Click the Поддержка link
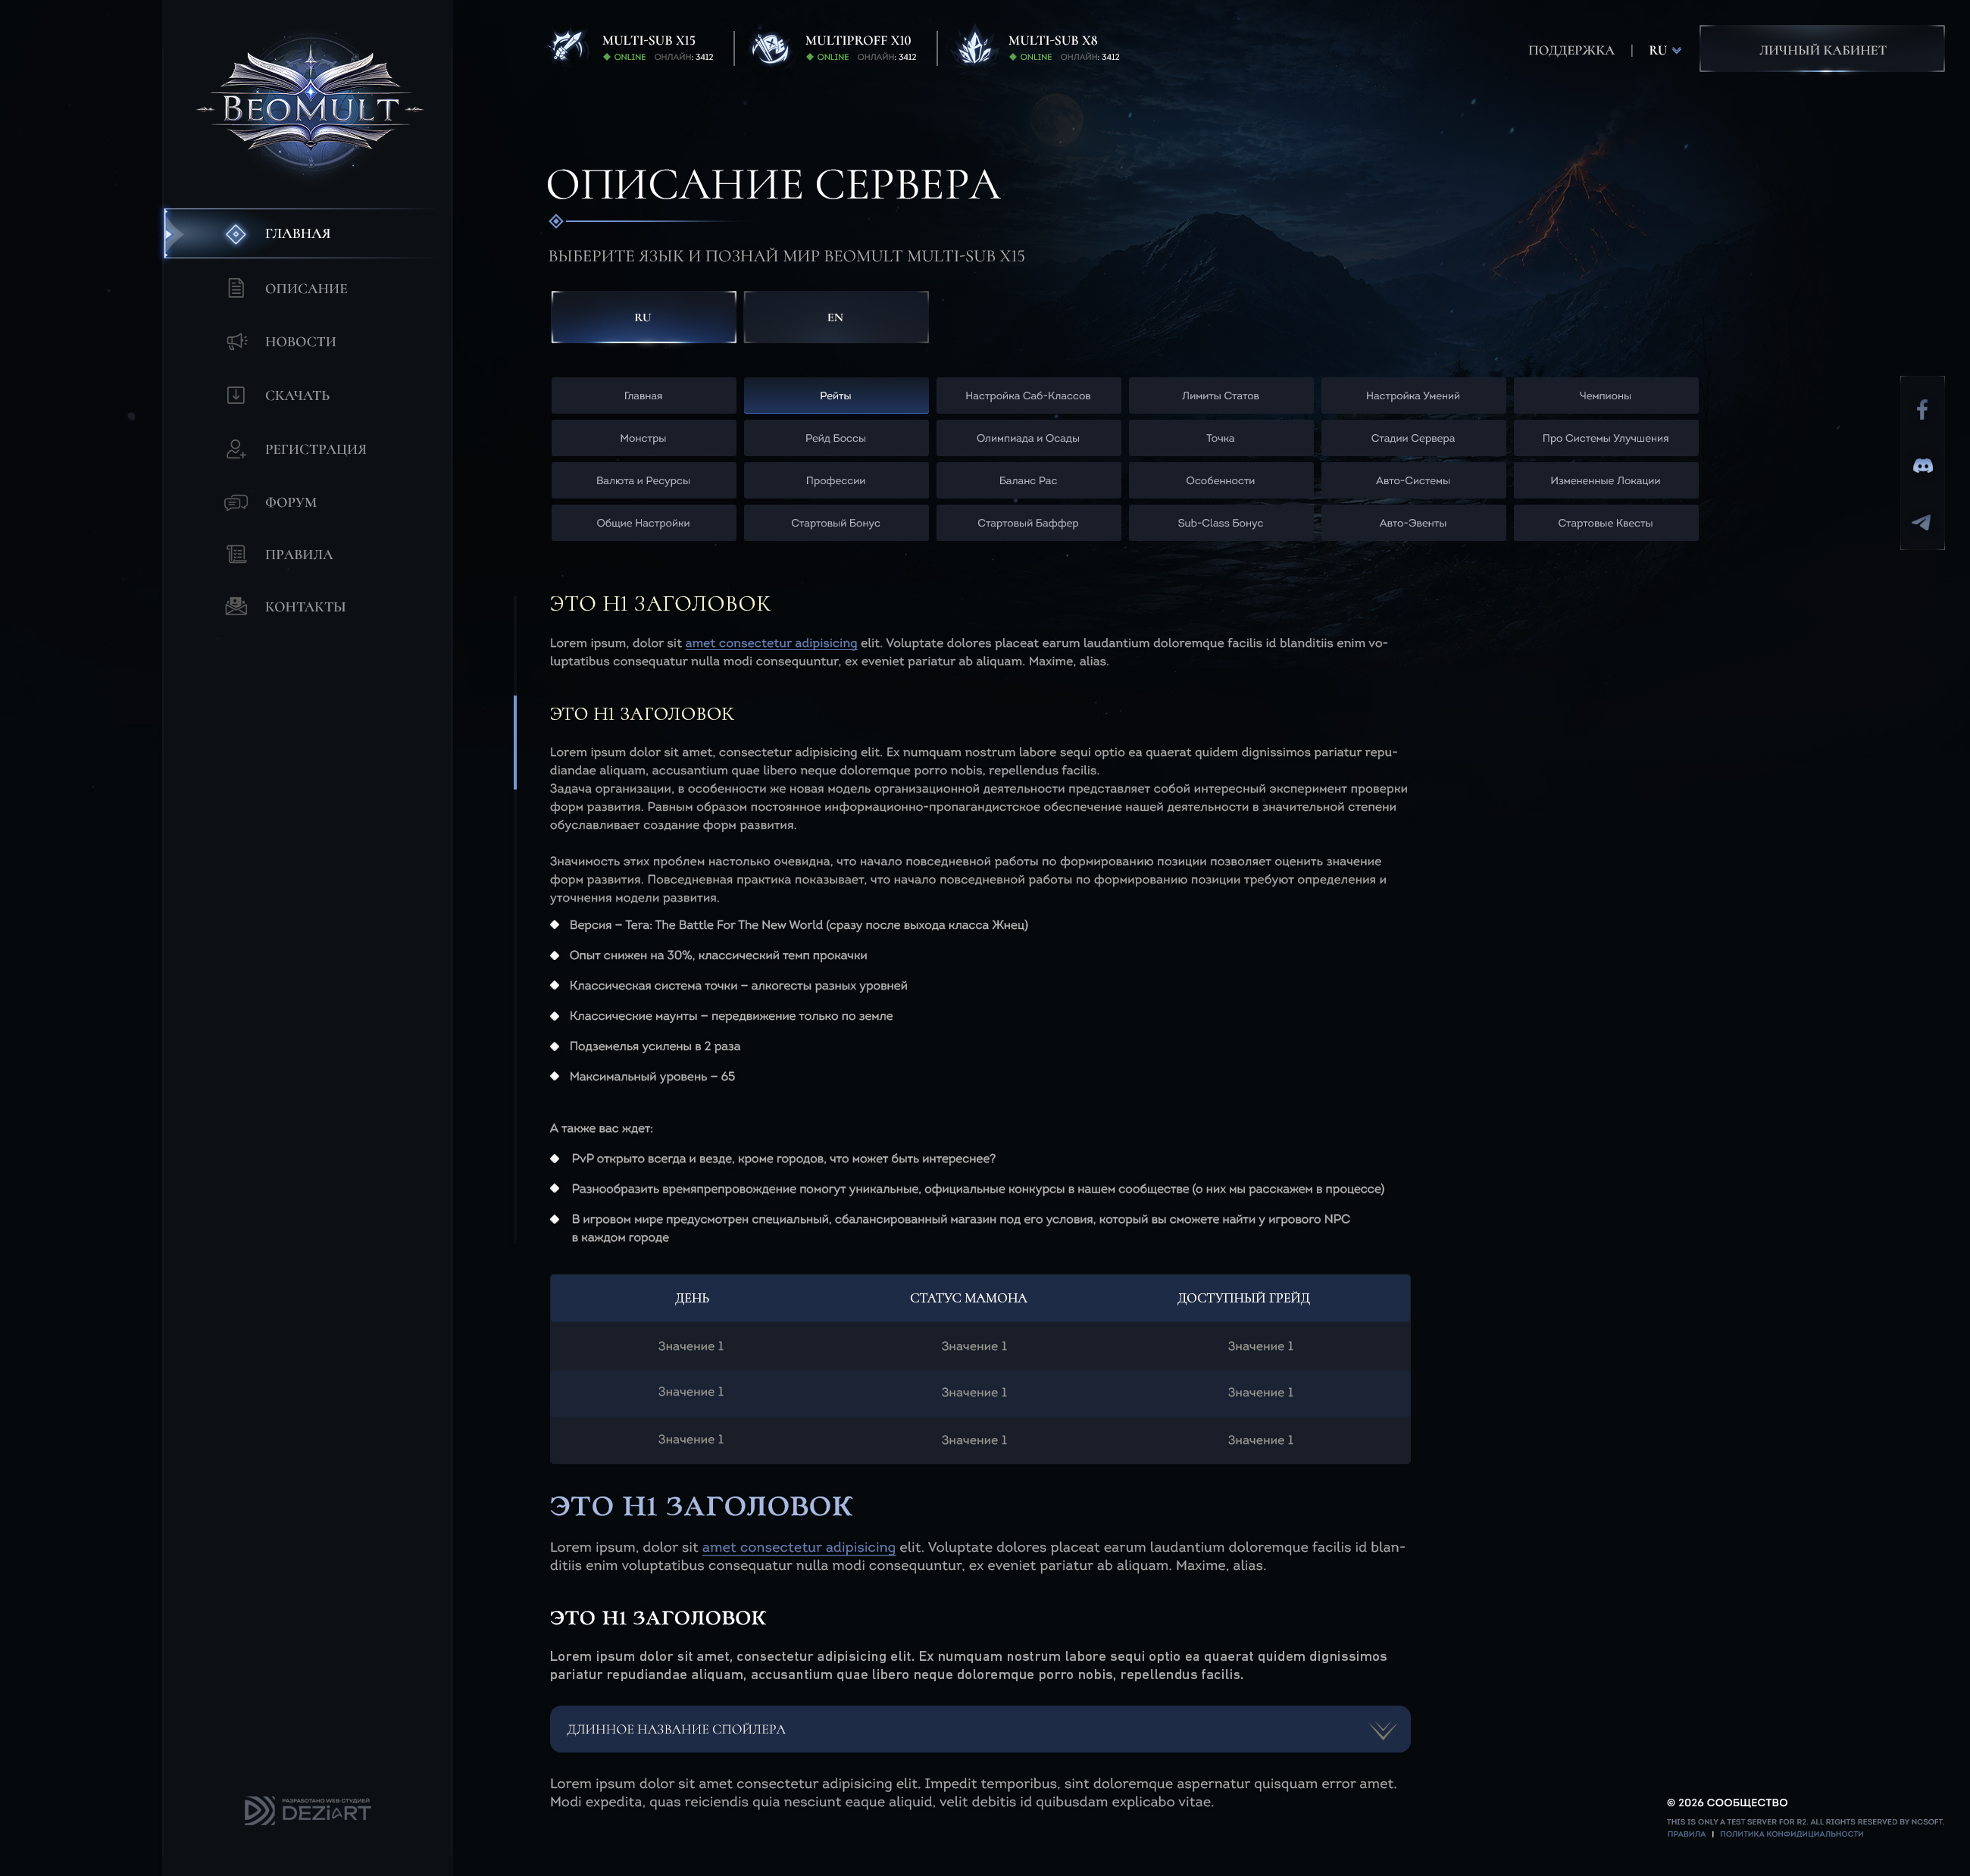This screenshot has height=1876, width=1970. [1571, 50]
